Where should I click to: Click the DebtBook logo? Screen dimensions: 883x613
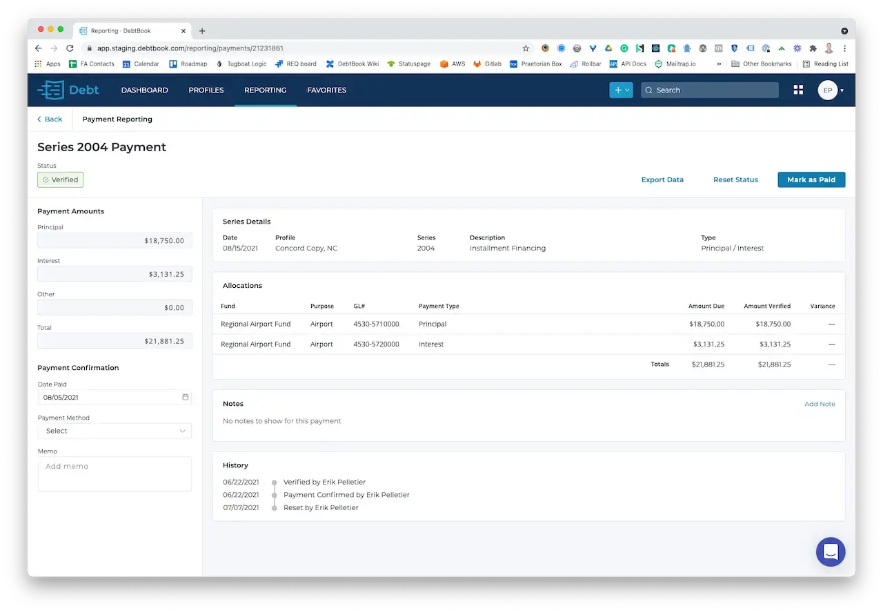[x=68, y=90]
